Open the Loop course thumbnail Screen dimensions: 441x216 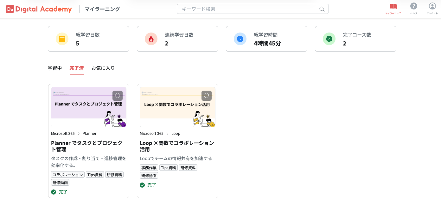click(x=177, y=107)
